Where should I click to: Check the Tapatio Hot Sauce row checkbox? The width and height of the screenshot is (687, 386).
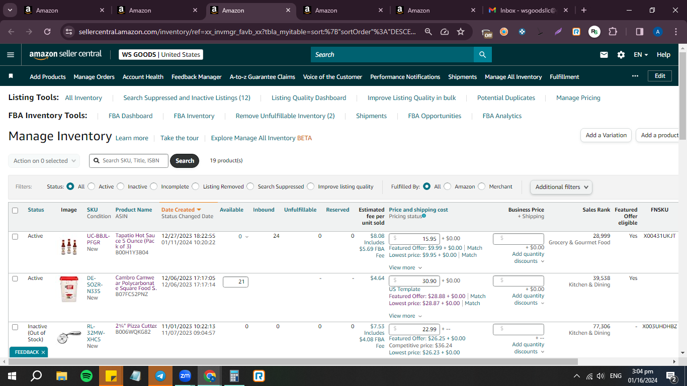pyautogui.click(x=15, y=236)
